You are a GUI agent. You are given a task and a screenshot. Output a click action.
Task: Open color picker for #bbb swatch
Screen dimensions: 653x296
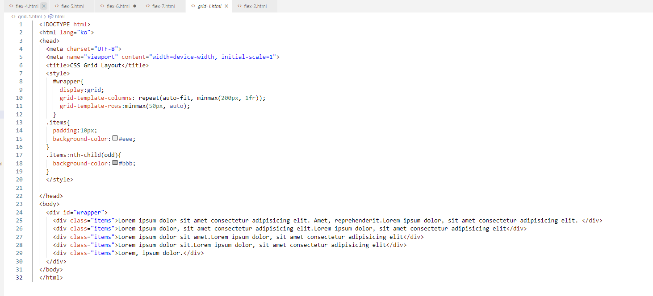115,163
